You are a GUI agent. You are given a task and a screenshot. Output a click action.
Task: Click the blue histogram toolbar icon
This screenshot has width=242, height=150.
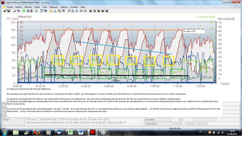(x=55, y=11)
